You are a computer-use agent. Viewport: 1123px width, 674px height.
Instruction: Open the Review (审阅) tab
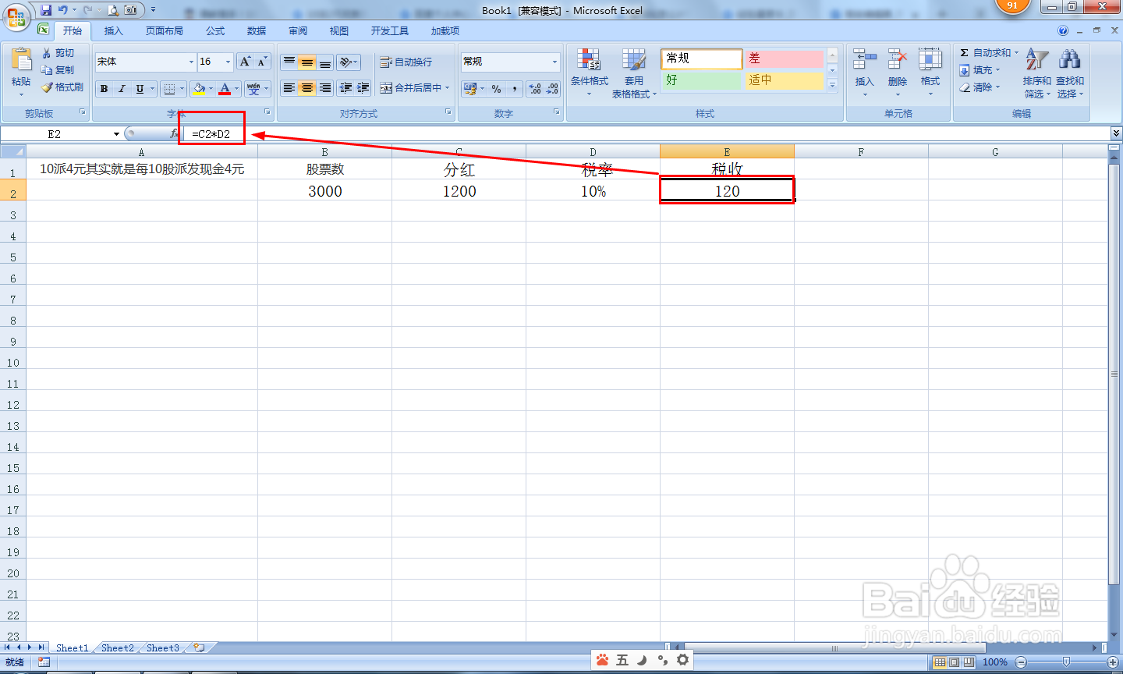(298, 30)
